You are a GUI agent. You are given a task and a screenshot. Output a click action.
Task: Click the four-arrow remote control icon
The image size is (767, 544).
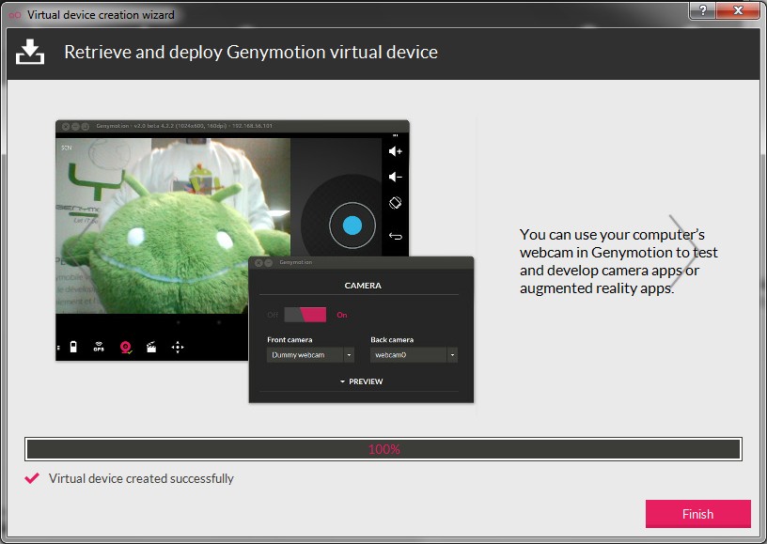[178, 347]
